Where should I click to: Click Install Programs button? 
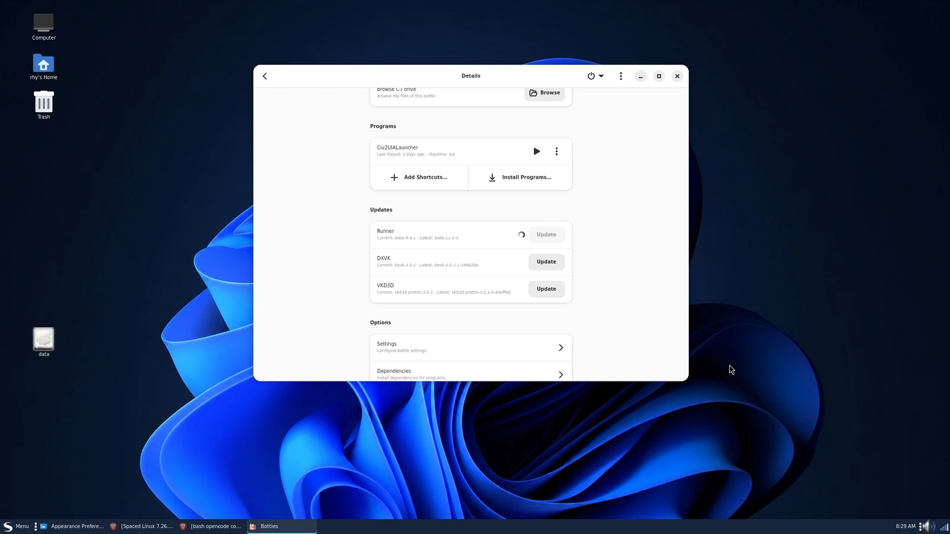tap(520, 177)
